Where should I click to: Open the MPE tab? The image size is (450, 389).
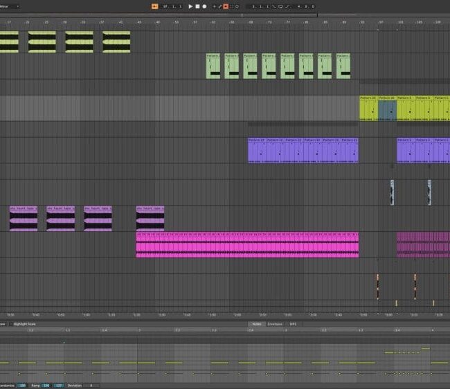293,324
